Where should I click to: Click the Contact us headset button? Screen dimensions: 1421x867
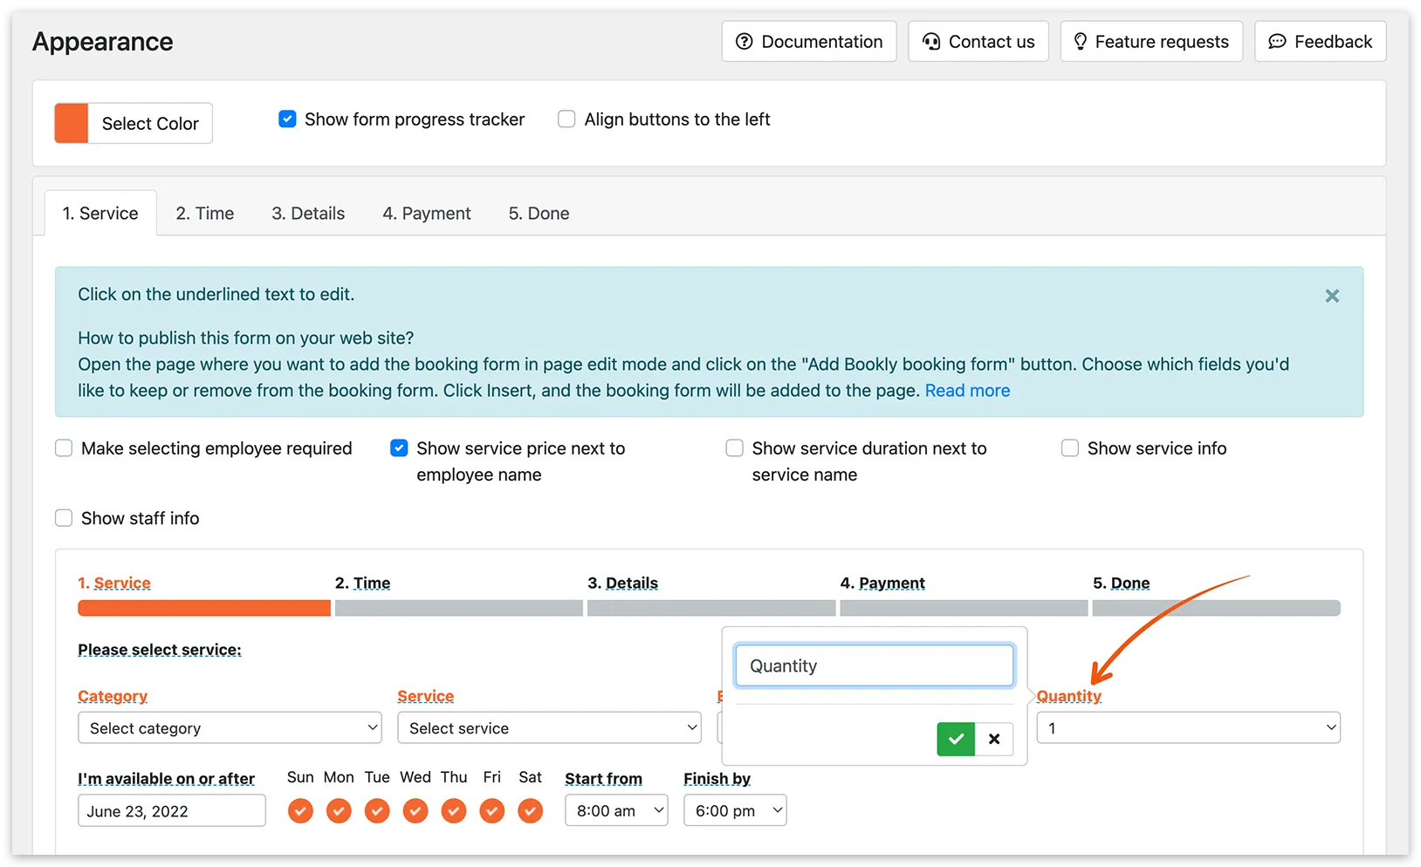click(978, 42)
